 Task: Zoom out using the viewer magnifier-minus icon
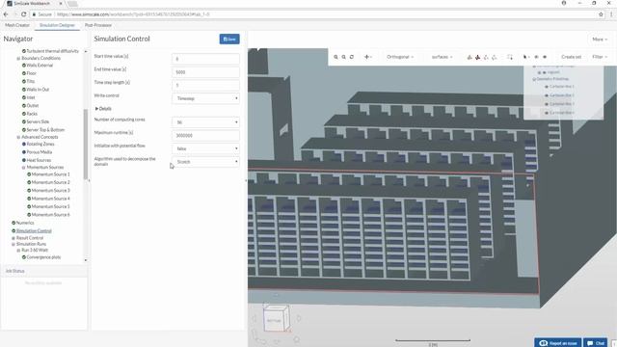(343, 57)
